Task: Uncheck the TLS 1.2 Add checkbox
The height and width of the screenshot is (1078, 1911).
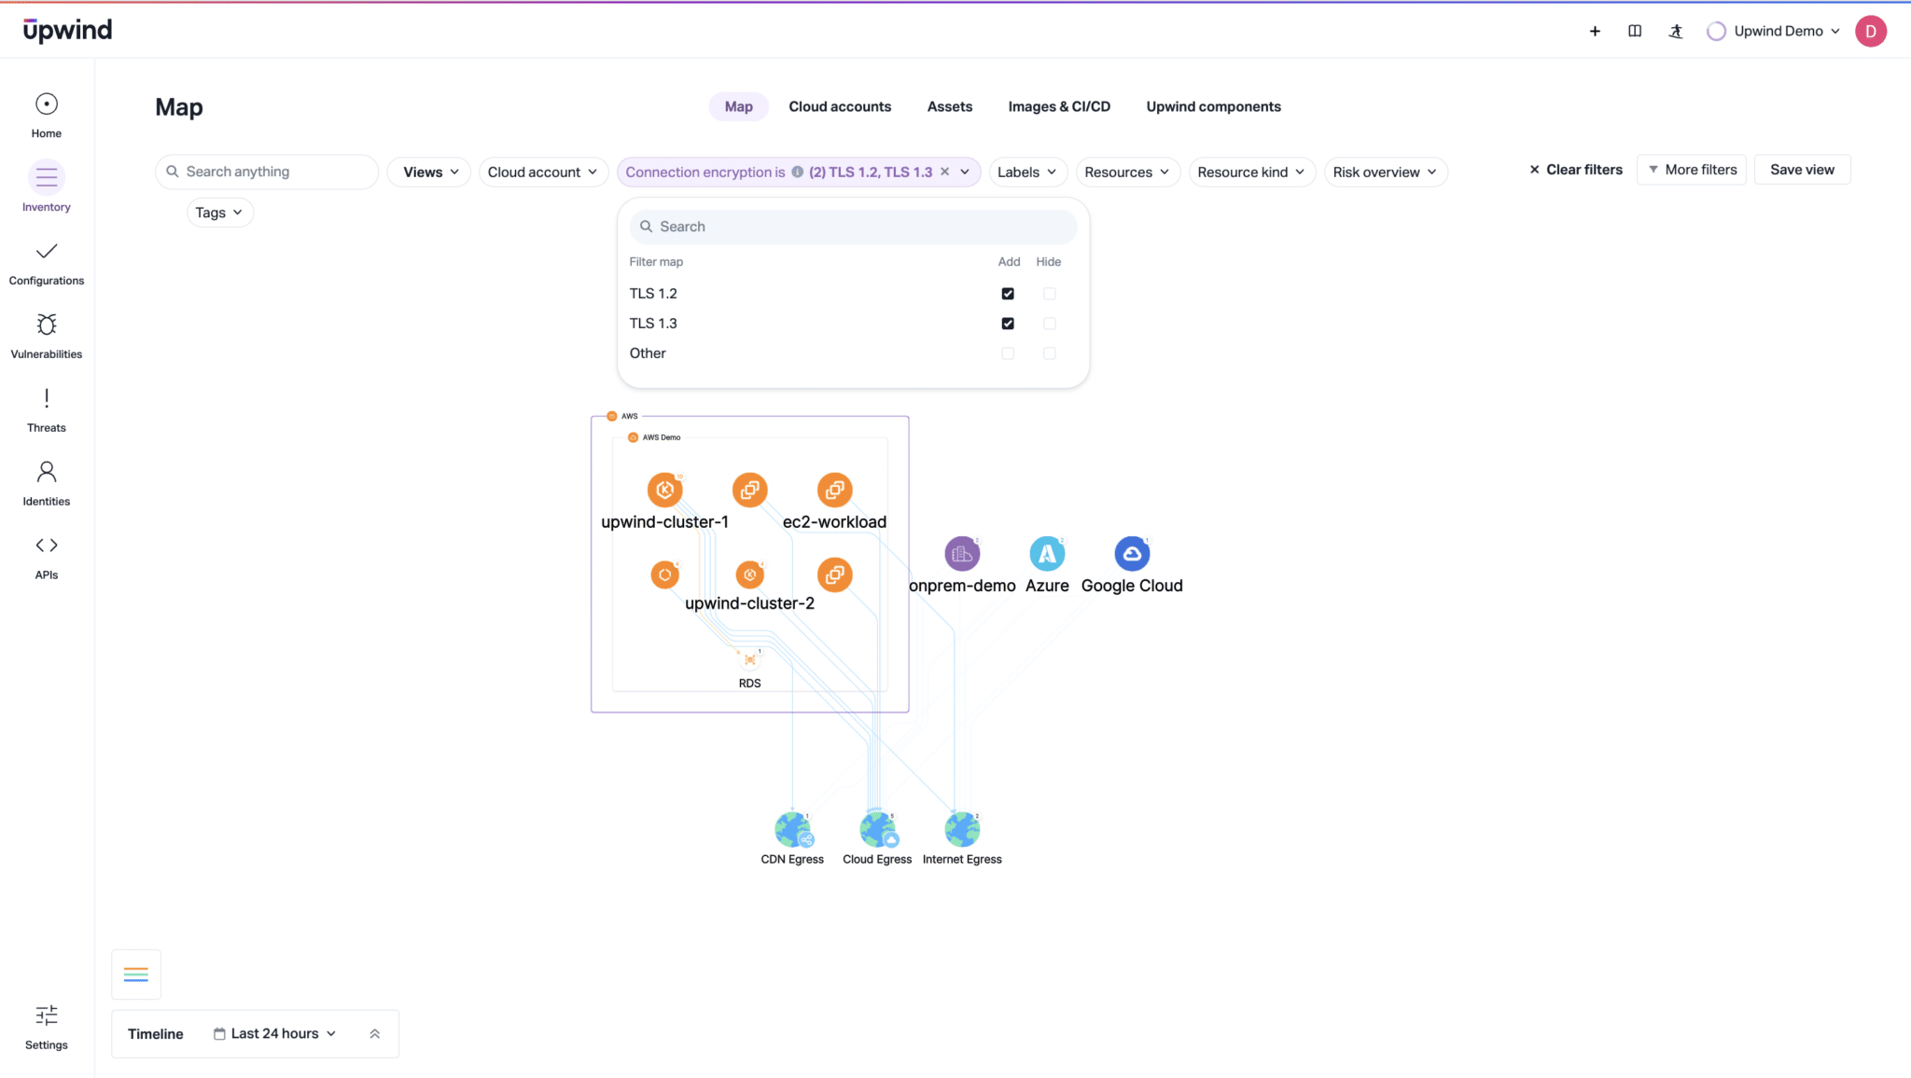Action: [1008, 294]
